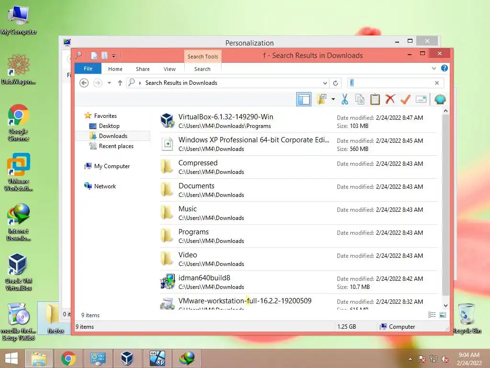Image resolution: width=490 pixels, height=368 pixels.
Task: Open address bar history dropdown
Action: pos(325,83)
